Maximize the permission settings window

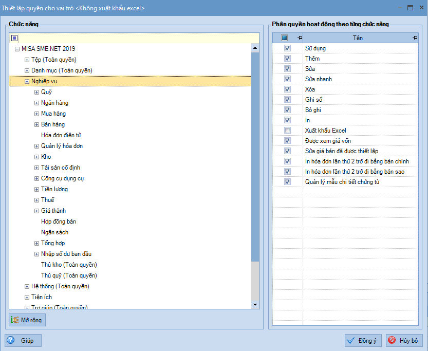click(410, 8)
